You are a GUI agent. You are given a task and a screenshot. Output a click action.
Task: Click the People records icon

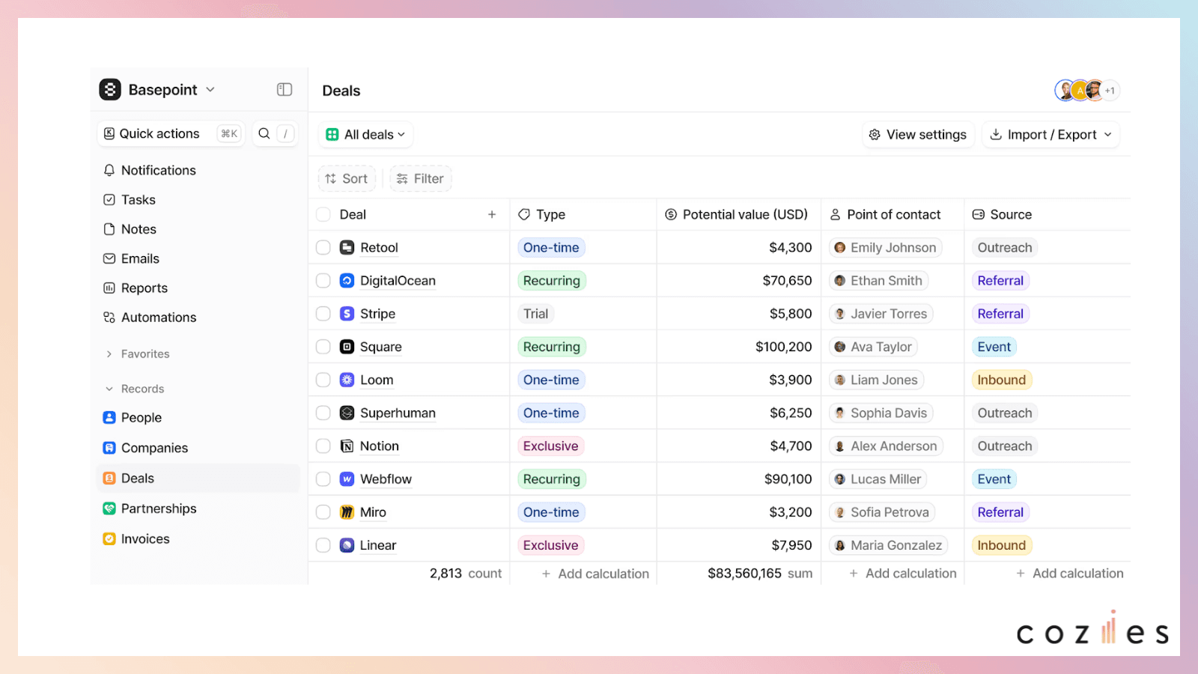pyautogui.click(x=109, y=418)
